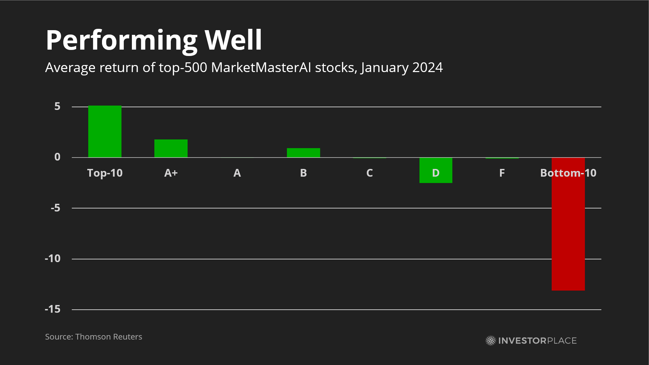The image size is (649, 365).
Task: Click the -5 y-axis tick label
Action: point(55,208)
